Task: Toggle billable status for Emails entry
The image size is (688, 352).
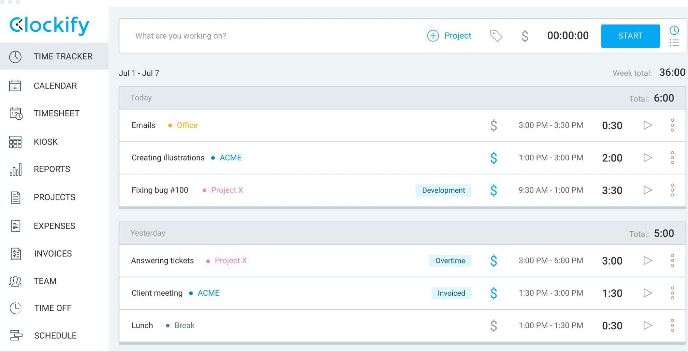Action: click(494, 125)
